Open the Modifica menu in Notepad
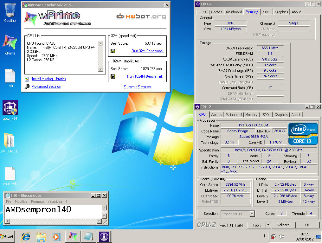This screenshot has height=243, width=322. click(21, 201)
